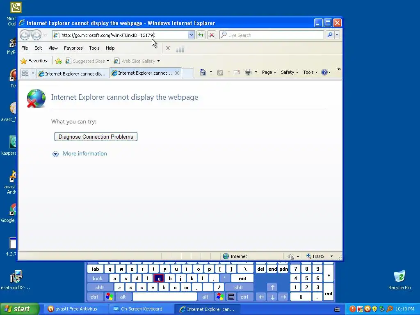420x315 pixels.
Task: Expand the address bar history dropdown
Action: point(191,35)
